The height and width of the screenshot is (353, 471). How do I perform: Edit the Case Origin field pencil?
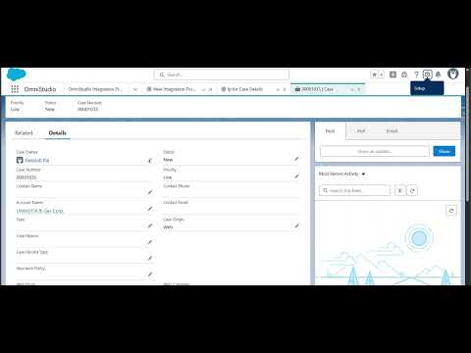tap(296, 226)
